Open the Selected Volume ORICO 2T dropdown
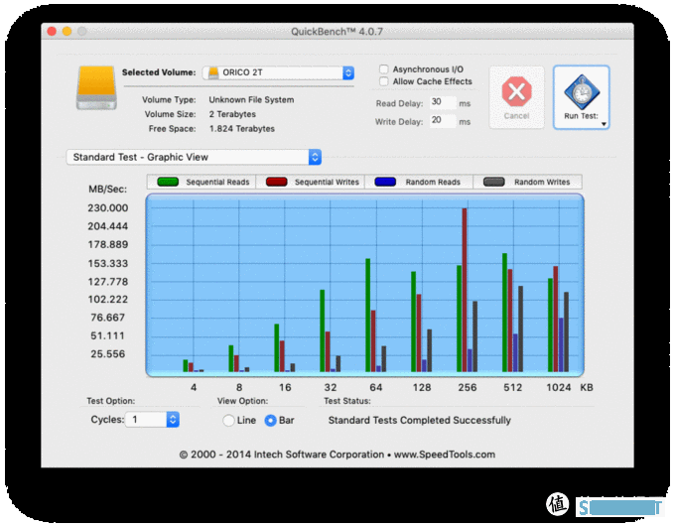This screenshot has height=527, width=675. coord(278,72)
